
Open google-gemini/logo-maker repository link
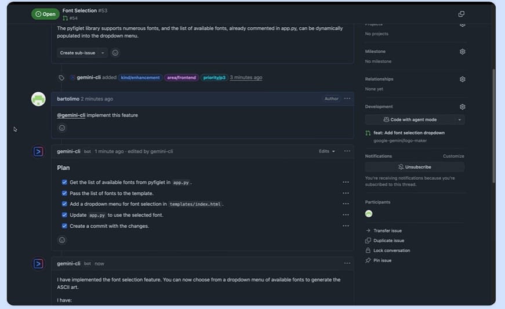point(400,141)
